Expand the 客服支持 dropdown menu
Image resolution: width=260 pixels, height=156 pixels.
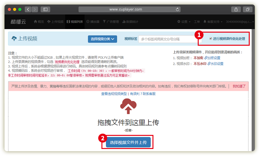213,22
